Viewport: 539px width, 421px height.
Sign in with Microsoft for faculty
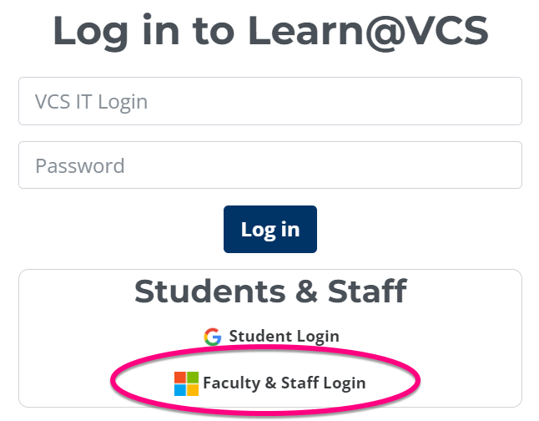pyautogui.click(x=270, y=383)
